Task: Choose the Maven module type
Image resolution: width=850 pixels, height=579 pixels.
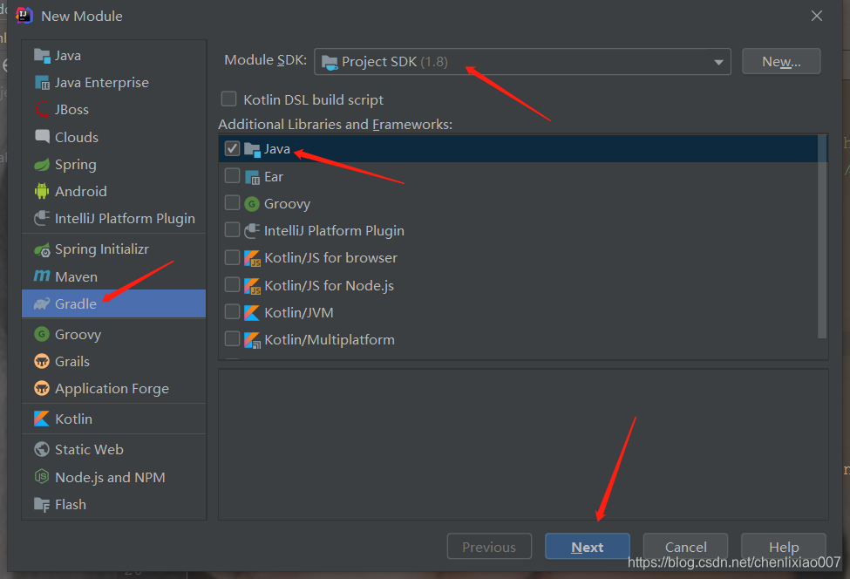Action: 114,276
